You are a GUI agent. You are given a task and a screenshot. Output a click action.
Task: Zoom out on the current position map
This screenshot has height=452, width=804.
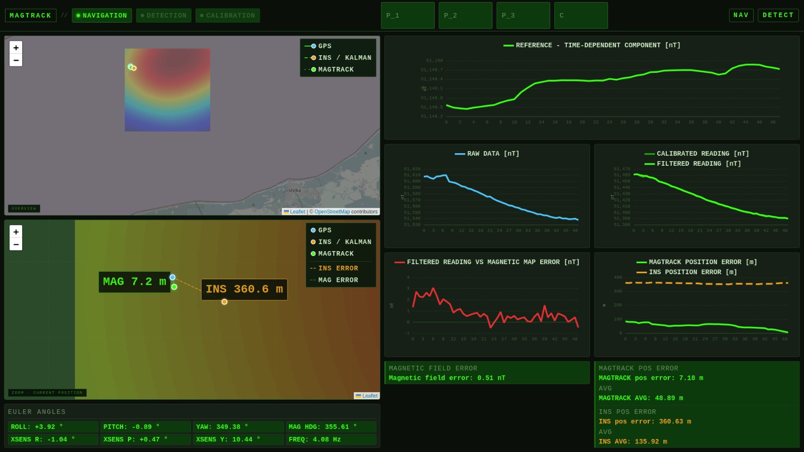click(16, 244)
